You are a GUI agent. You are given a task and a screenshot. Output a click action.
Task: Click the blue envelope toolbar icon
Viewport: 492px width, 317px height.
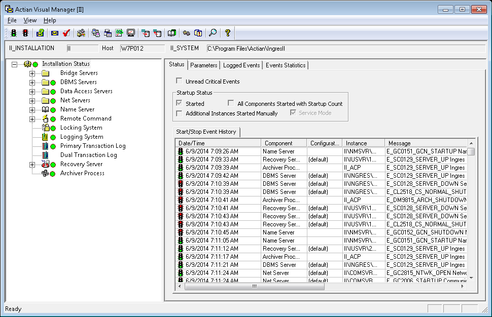[x=55, y=33]
